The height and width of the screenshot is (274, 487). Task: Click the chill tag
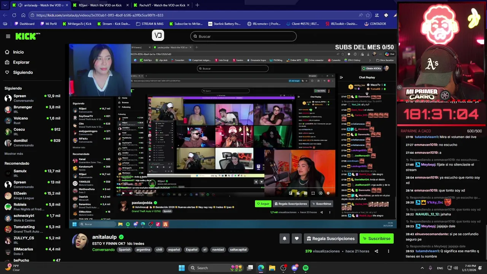[159, 250]
